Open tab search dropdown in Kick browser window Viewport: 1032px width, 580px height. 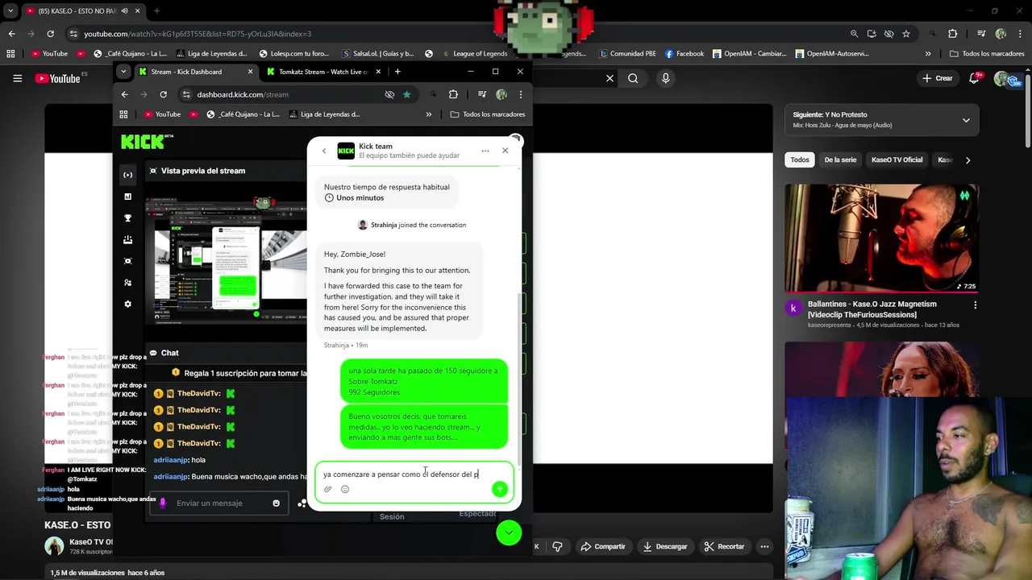(x=123, y=72)
